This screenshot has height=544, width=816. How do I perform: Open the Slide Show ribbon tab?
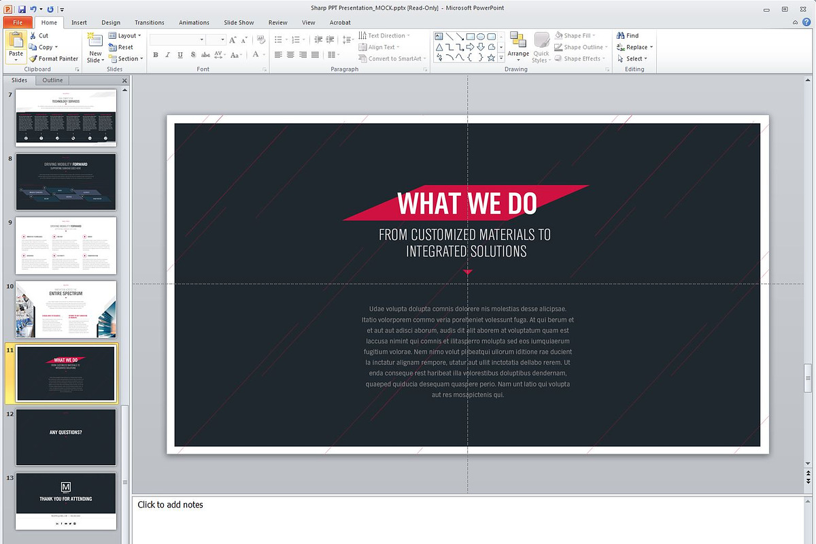(237, 22)
